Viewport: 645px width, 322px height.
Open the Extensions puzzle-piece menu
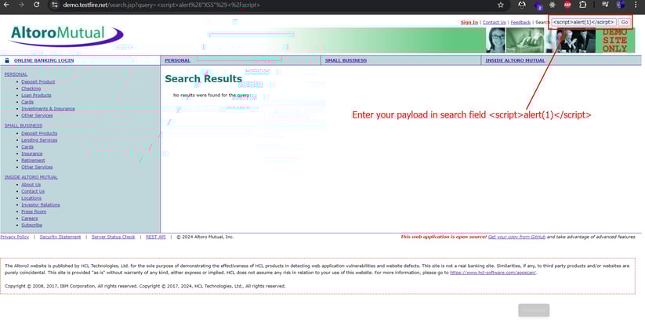(583, 5)
